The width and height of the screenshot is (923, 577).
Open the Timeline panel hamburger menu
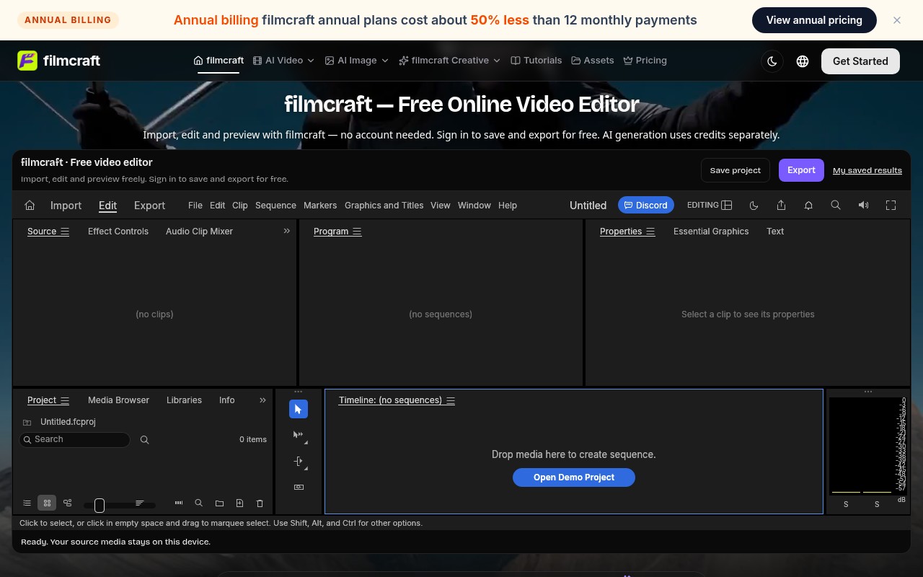pyautogui.click(x=451, y=400)
